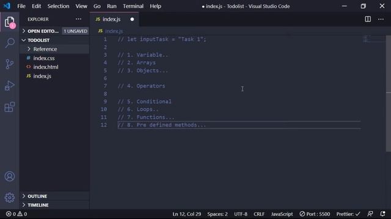Open the Search view icon
The image size is (391, 219).
click(x=10, y=43)
